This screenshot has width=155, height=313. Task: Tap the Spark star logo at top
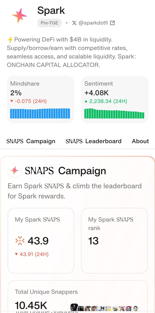click(20, 15)
